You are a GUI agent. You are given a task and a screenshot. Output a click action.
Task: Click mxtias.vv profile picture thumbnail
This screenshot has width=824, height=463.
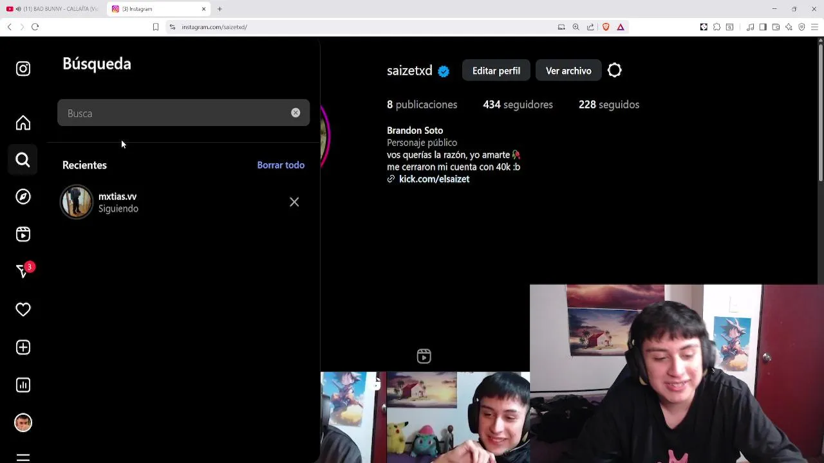pos(77,202)
